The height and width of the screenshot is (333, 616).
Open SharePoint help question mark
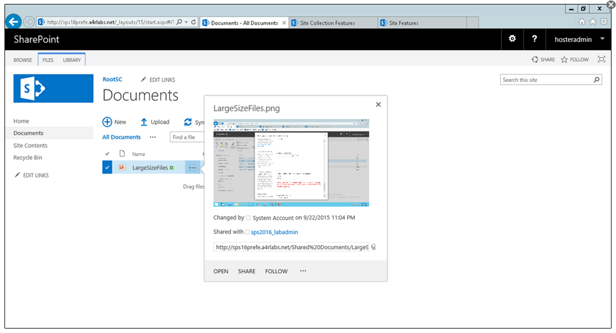[x=534, y=39]
